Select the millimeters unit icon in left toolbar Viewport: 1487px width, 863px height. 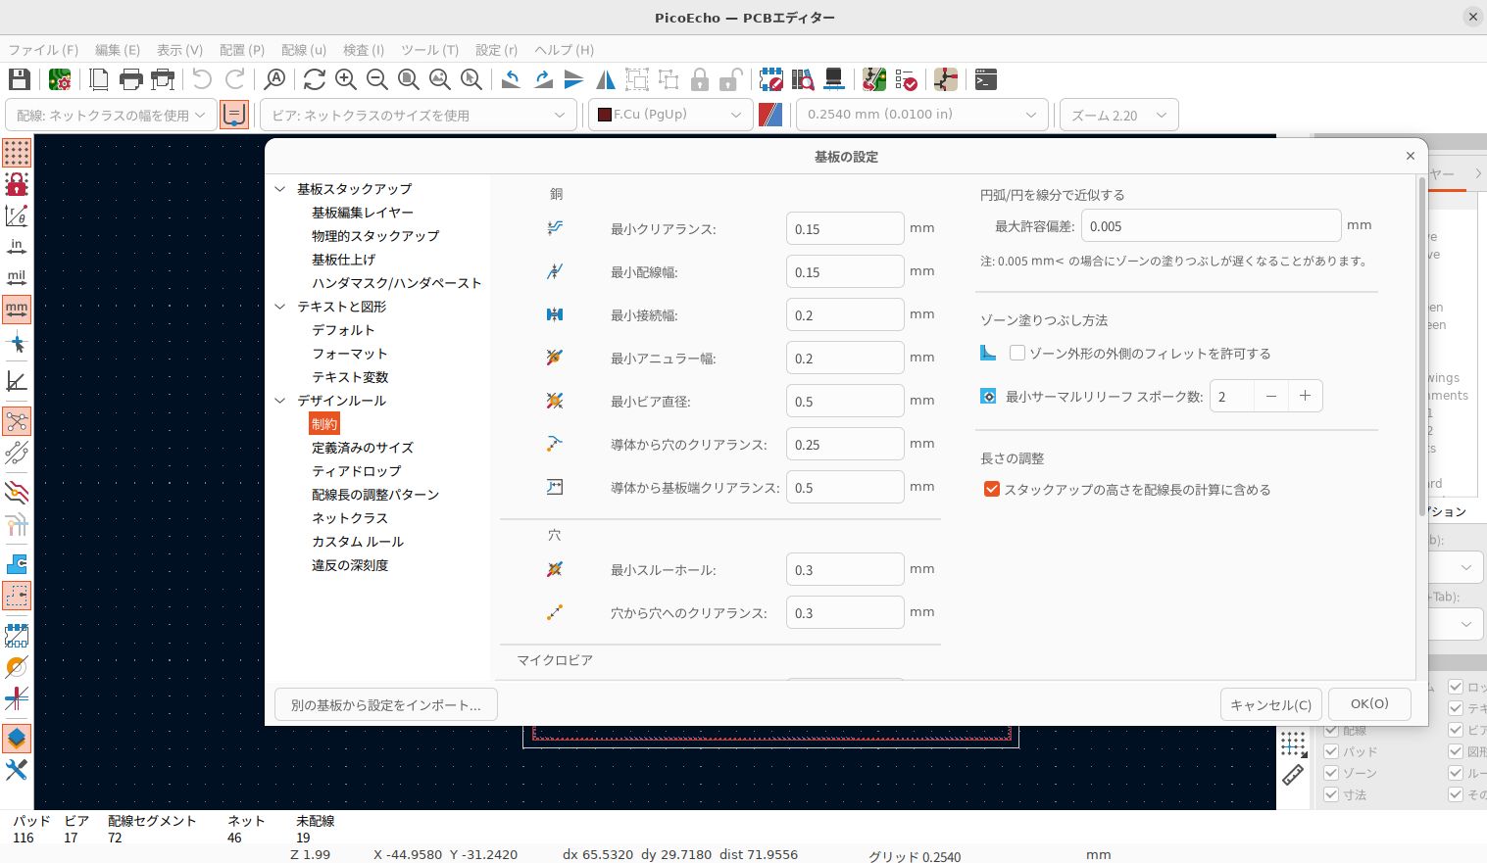coord(17,310)
